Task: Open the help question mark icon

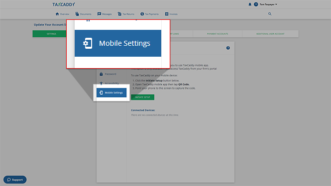Action: pyautogui.click(x=228, y=48)
